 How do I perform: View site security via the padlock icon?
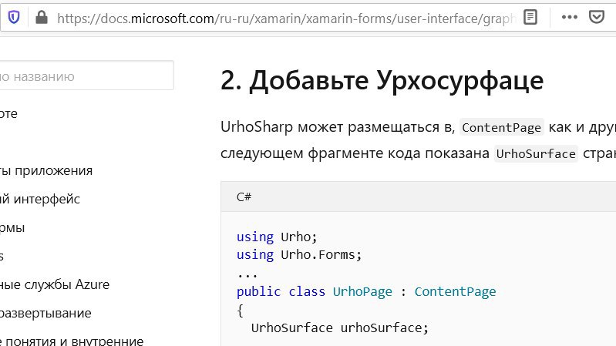(x=42, y=17)
